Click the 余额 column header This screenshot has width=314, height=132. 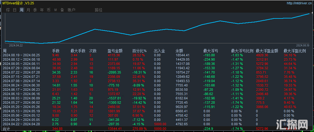click(179, 51)
